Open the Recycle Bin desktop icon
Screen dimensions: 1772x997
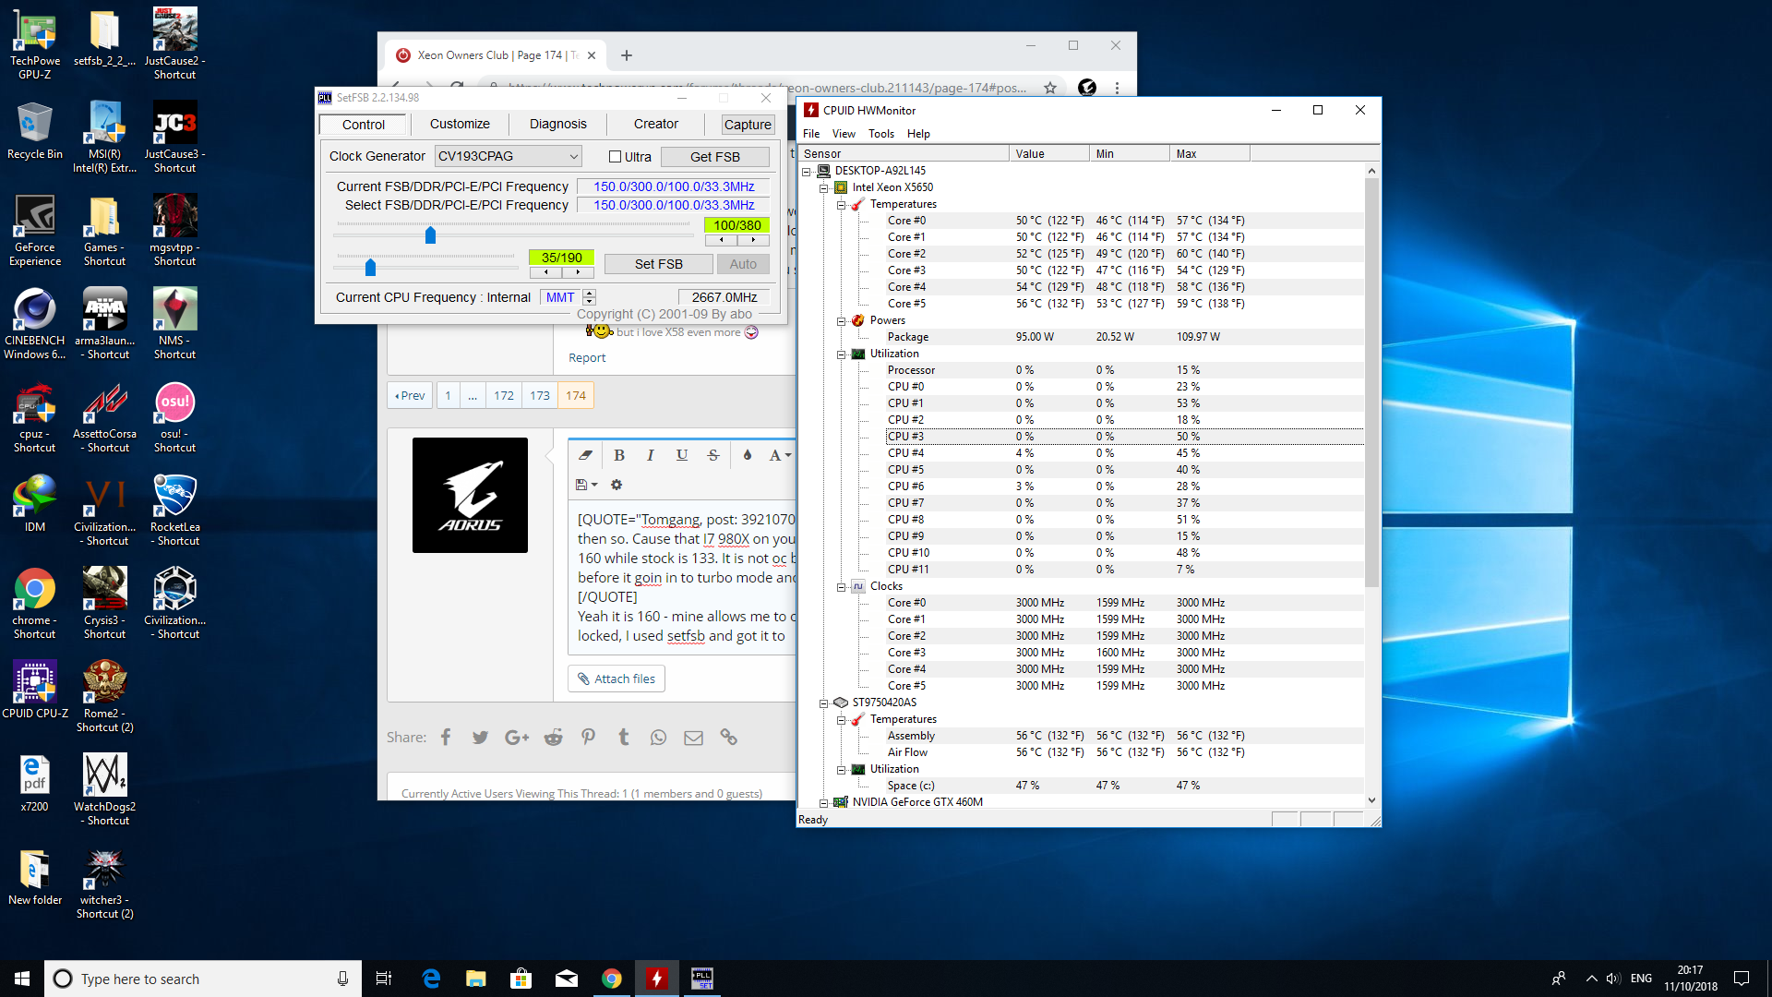pyautogui.click(x=35, y=131)
